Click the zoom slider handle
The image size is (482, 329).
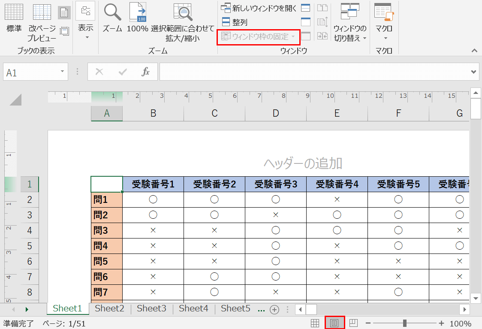pyautogui.click(x=404, y=323)
